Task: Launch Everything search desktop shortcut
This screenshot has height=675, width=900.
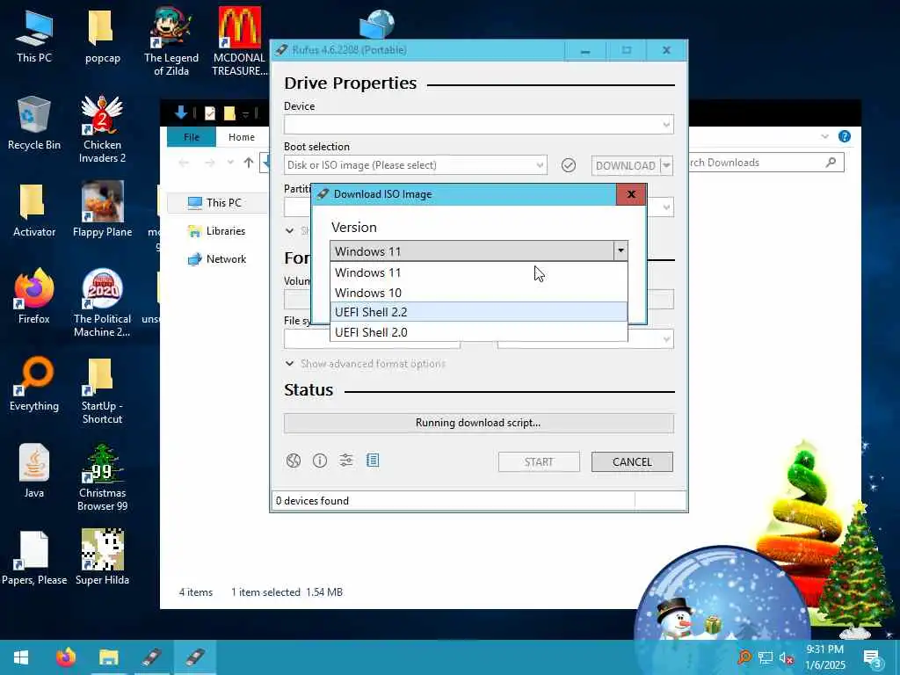Action: (34, 384)
